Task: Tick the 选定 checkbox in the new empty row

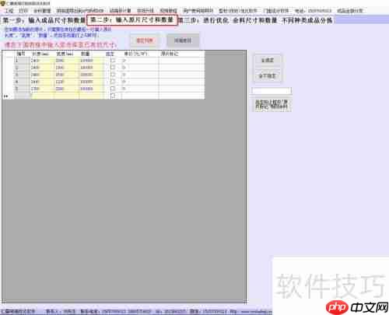Action: click(x=113, y=96)
